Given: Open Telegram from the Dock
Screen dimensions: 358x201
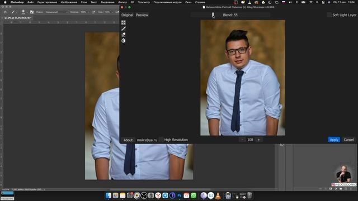Looking at the screenshot, I should (165, 195).
